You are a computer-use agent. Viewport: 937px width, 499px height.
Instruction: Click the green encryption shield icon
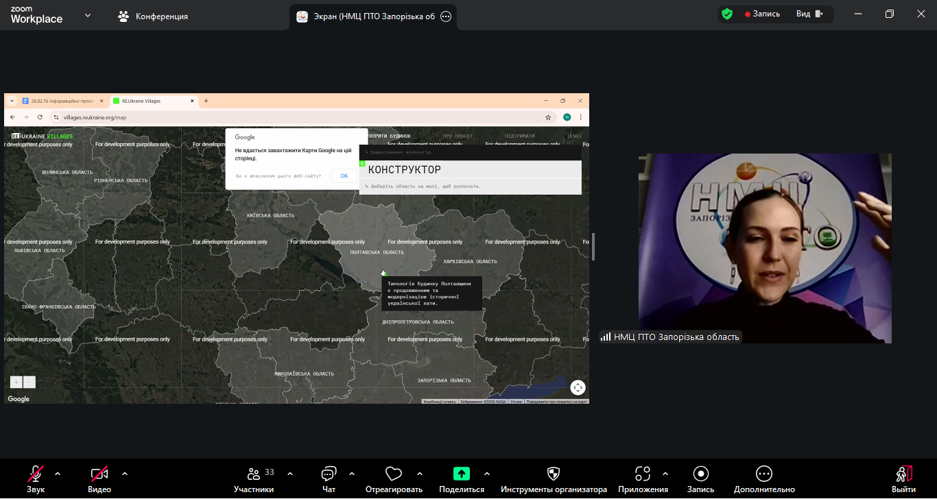coord(727,14)
